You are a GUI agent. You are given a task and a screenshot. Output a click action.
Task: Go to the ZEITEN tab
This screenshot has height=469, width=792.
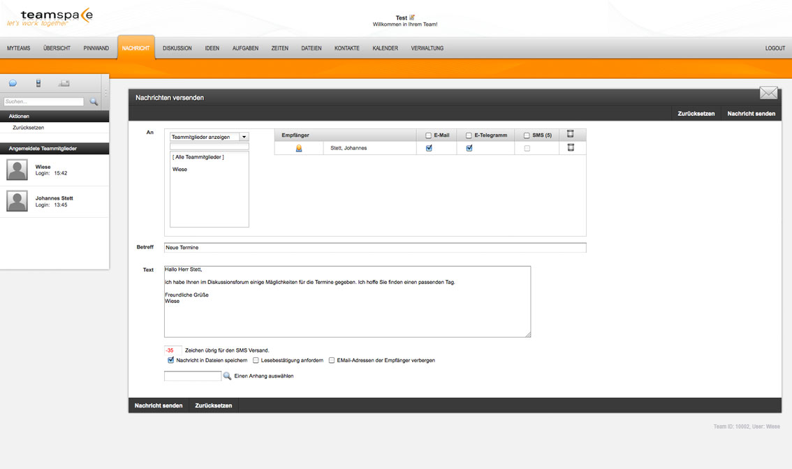tap(280, 48)
